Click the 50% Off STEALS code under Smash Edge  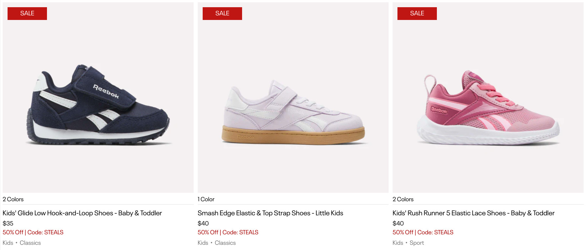pos(228,232)
